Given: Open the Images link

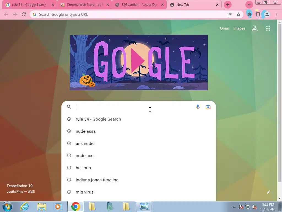Looking at the screenshot, I should [239, 28].
